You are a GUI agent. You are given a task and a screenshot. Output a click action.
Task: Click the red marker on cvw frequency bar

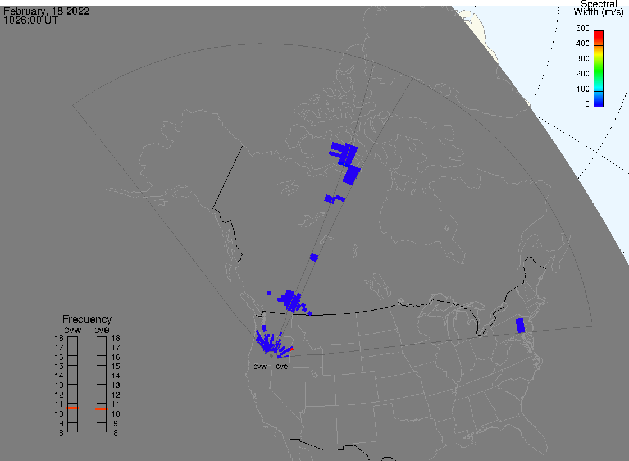[x=72, y=408]
